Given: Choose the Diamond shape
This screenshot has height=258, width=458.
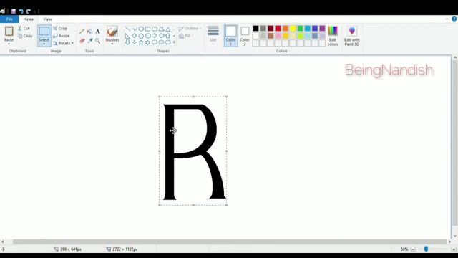Looking at the screenshot, I should [134, 36].
